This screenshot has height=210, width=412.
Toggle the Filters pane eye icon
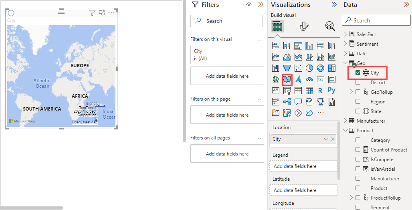(249, 4)
